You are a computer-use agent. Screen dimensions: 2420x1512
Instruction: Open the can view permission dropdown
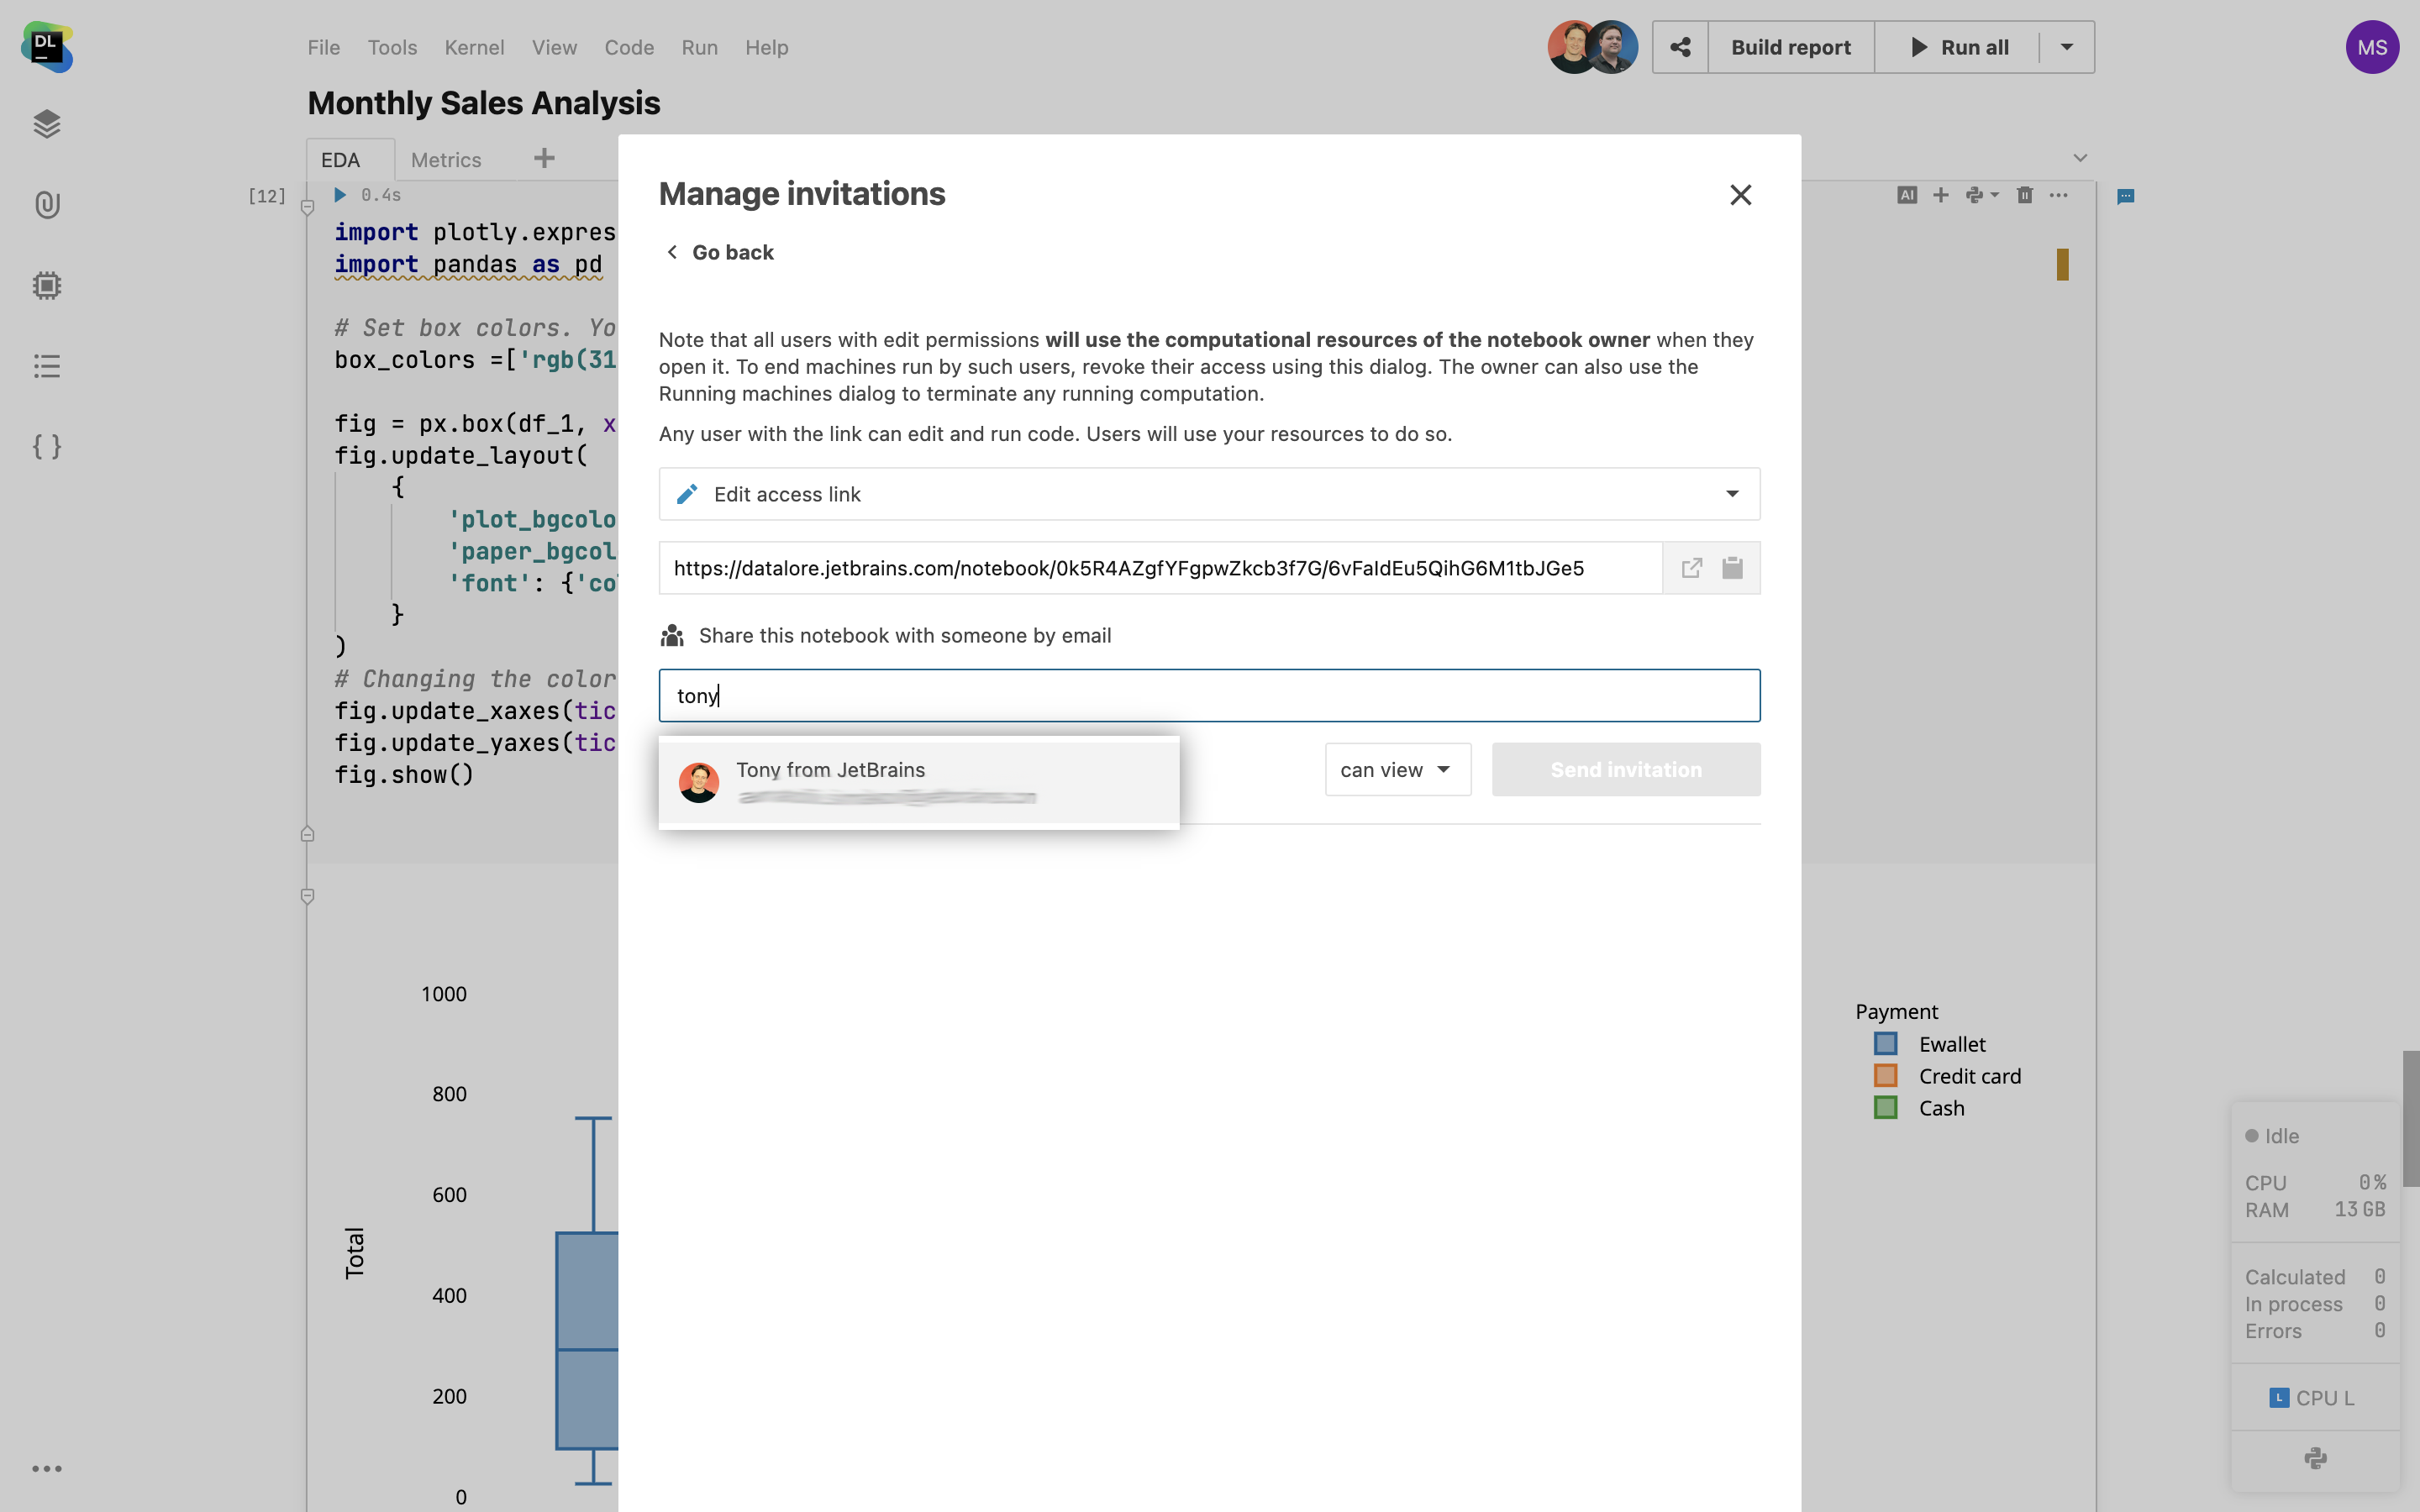(1397, 770)
